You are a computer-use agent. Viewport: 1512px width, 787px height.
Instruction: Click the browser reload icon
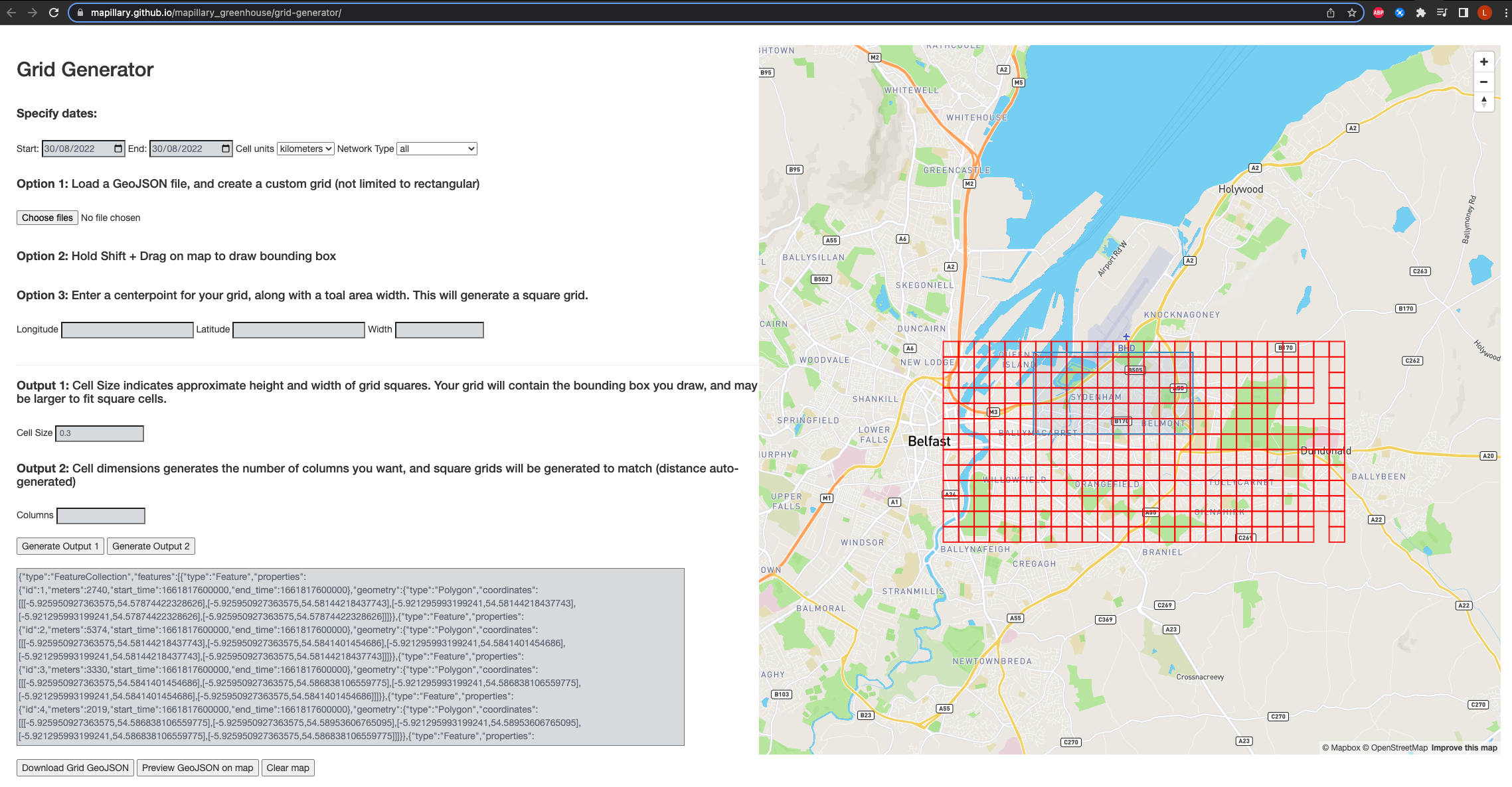[x=54, y=13]
